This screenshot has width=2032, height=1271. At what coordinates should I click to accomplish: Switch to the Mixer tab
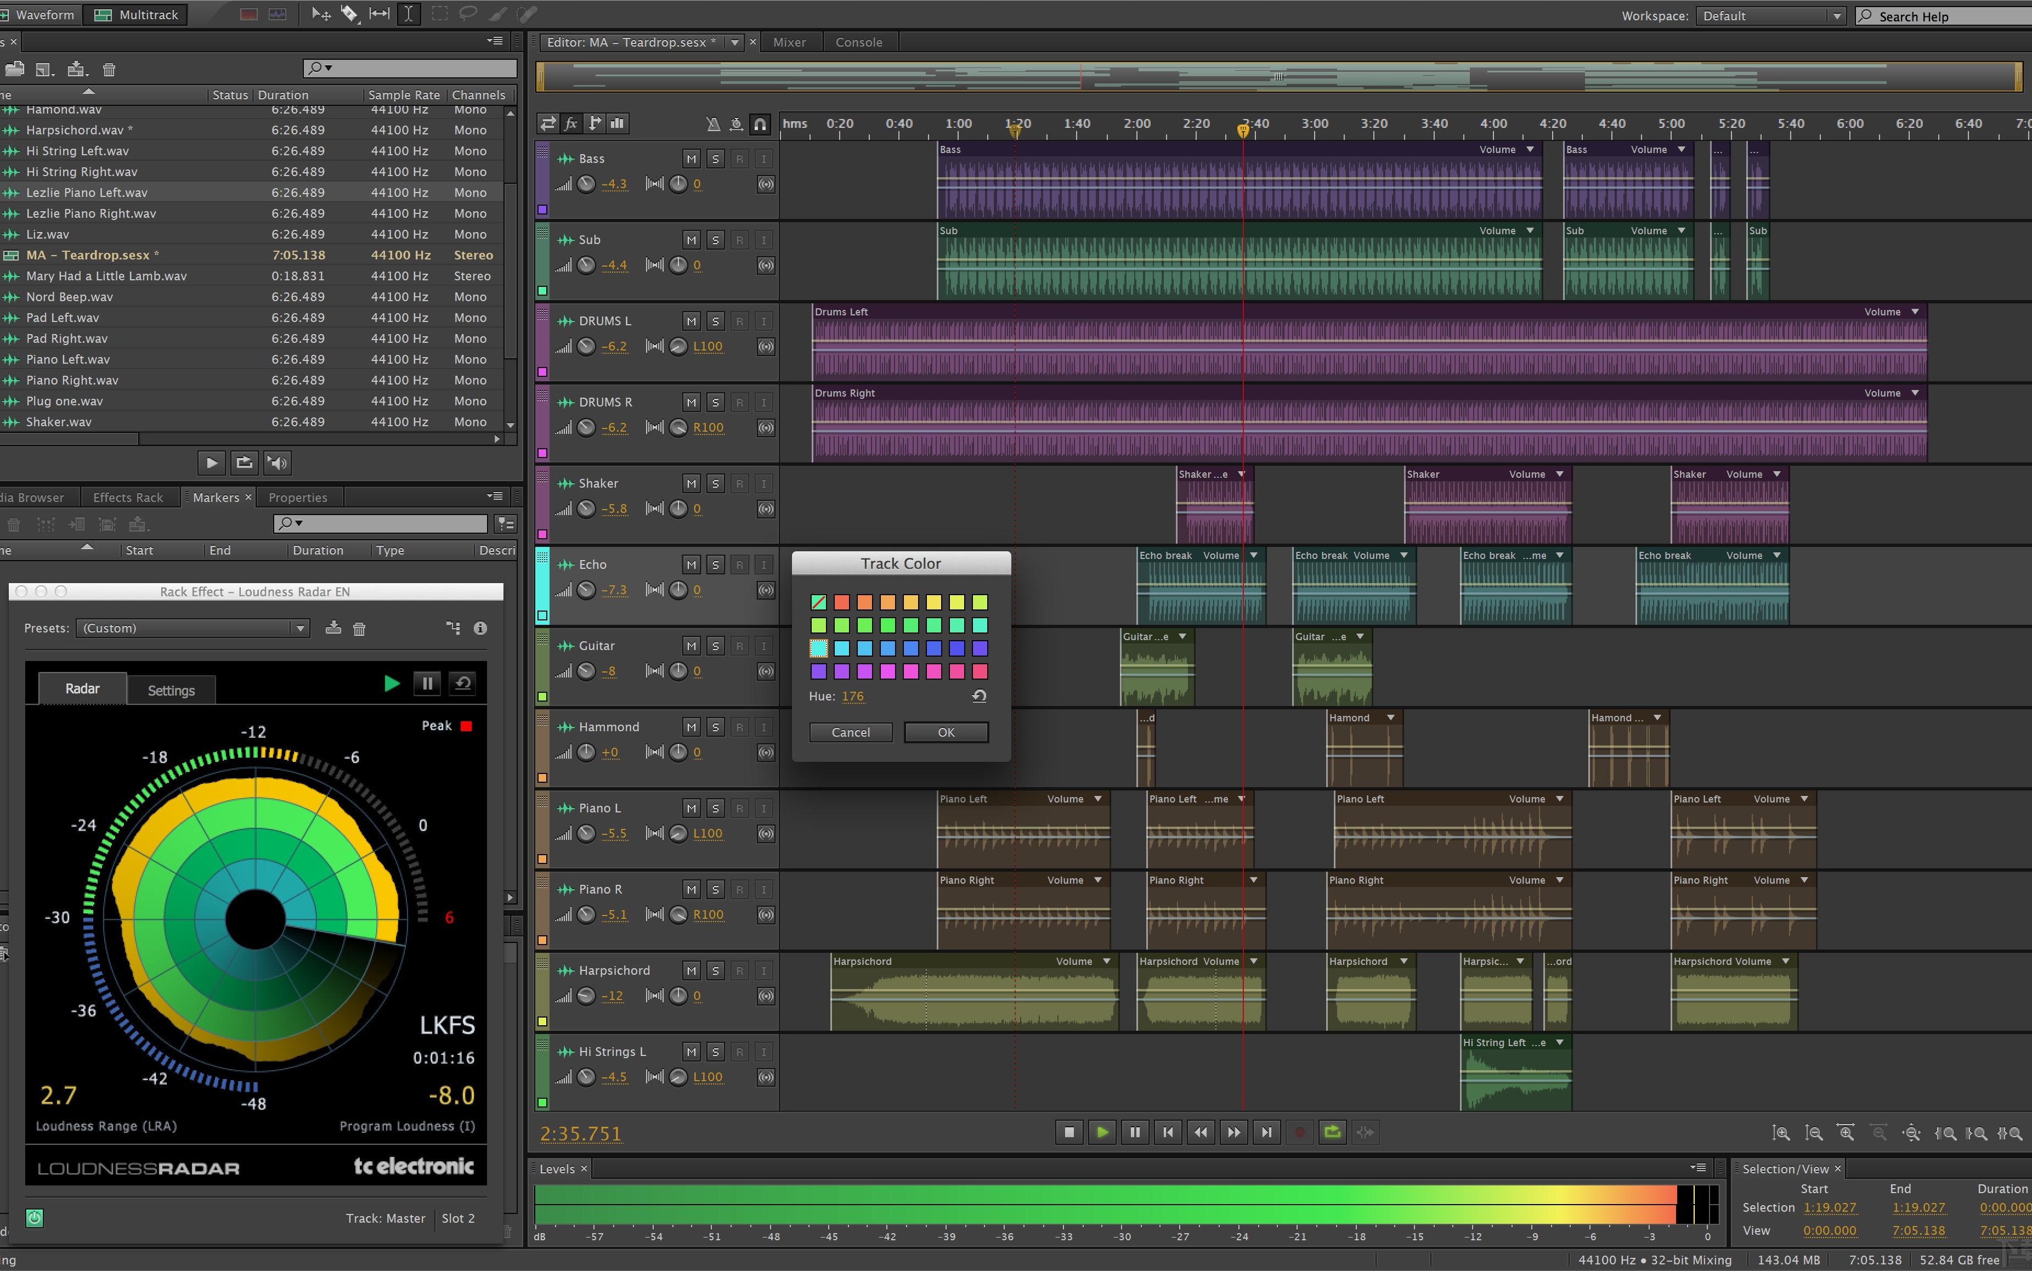788,41
